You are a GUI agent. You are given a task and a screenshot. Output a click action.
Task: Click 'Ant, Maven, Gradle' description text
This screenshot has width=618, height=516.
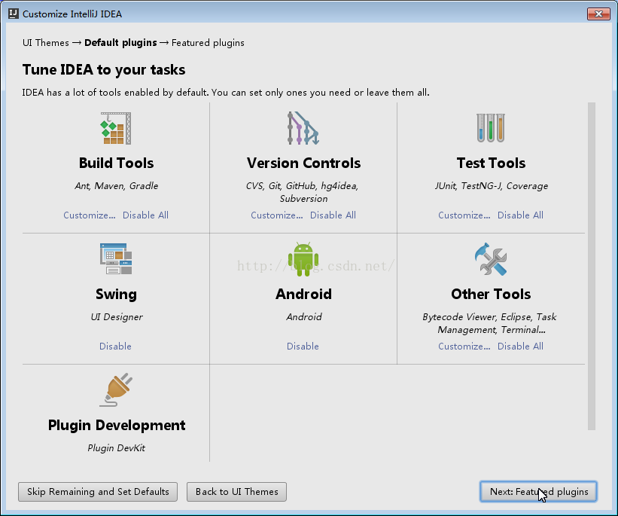(116, 186)
